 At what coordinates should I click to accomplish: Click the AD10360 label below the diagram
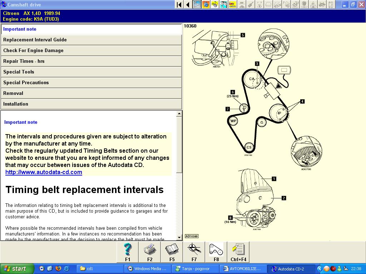pyautogui.click(x=192, y=236)
